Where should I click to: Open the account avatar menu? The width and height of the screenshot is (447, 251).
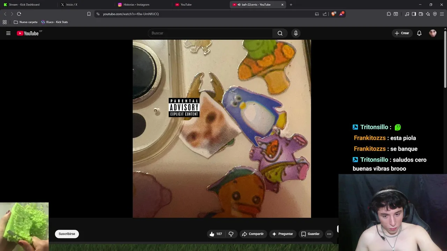point(433,33)
